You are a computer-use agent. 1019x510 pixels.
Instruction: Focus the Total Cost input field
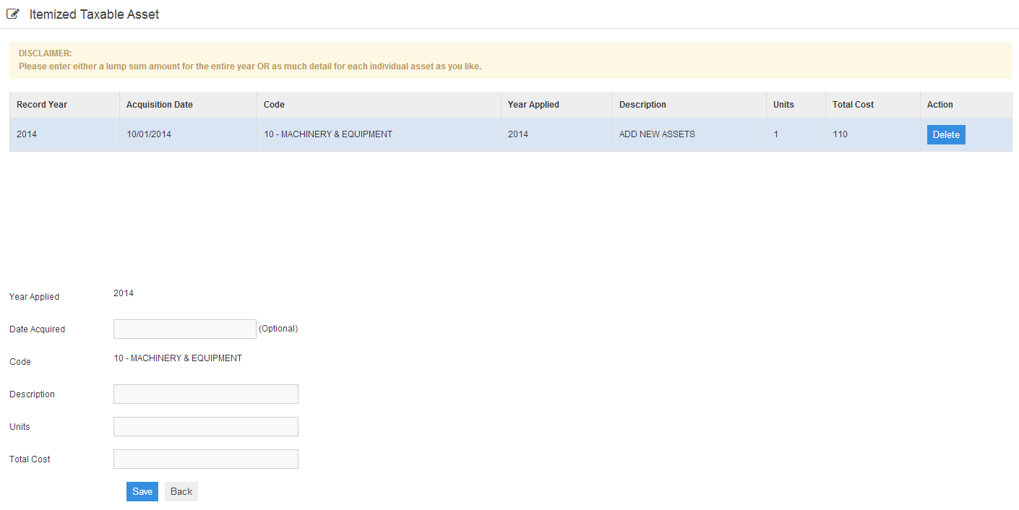pos(206,459)
